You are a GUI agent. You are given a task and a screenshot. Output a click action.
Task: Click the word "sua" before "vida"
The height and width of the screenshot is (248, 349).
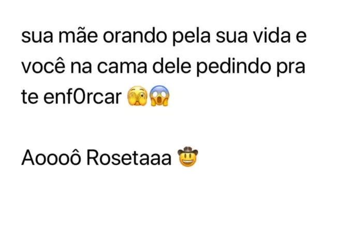pyautogui.click(x=231, y=37)
